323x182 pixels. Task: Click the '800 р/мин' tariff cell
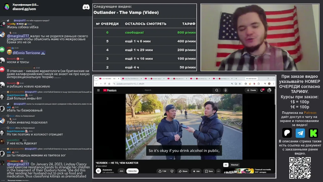pos(186,32)
